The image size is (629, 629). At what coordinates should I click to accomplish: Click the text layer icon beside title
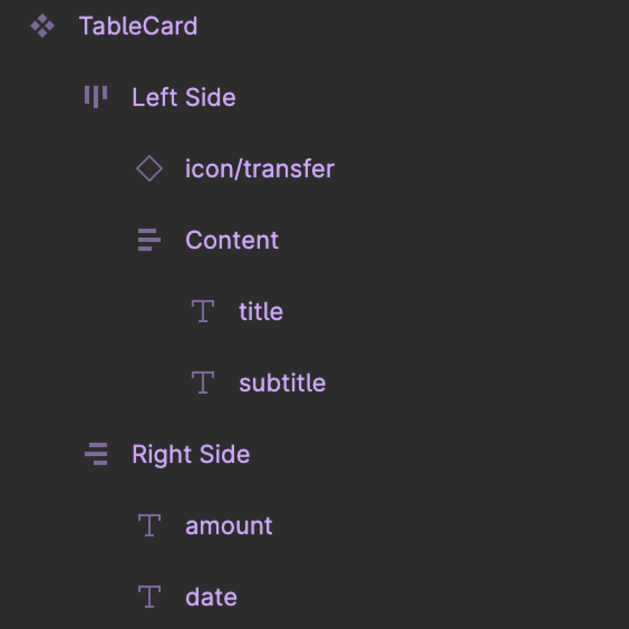click(203, 311)
